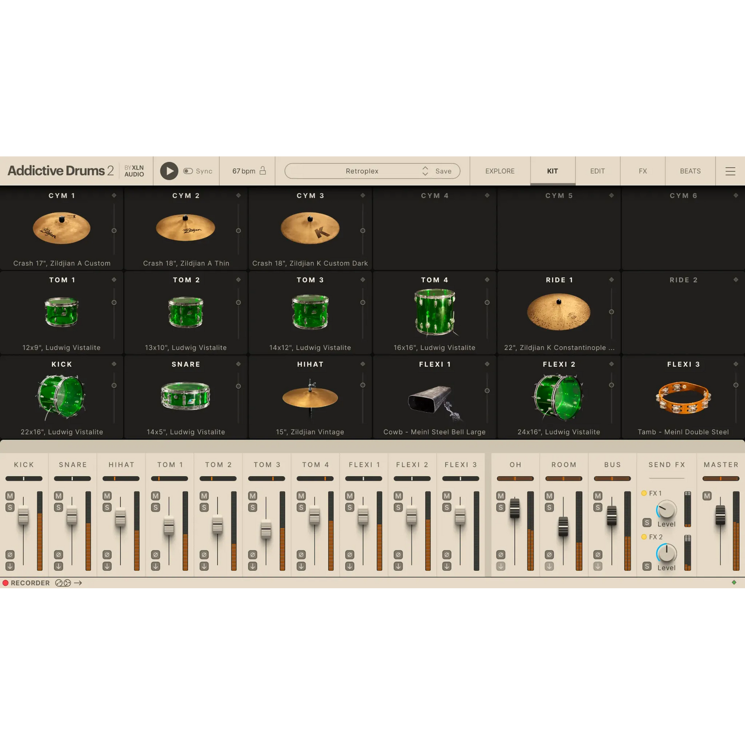Click the output routing arrow on the Snare channel
This screenshot has height=745, width=745.
click(x=59, y=566)
